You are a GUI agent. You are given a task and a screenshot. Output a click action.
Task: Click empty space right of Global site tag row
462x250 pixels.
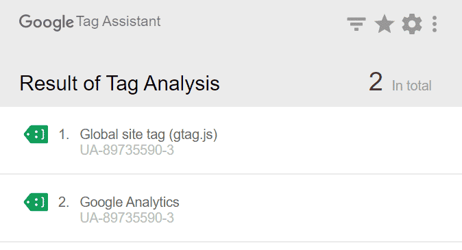click(339, 140)
